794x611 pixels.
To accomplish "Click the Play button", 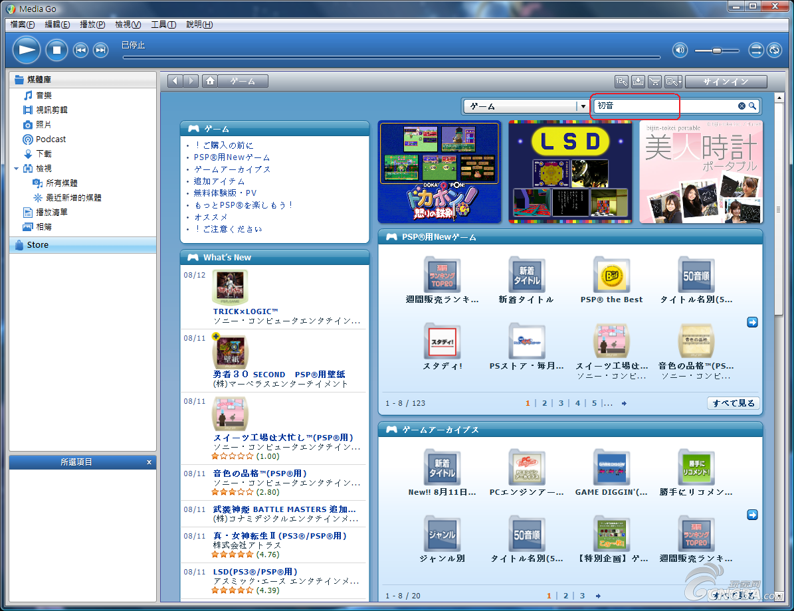I will click(x=27, y=50).
